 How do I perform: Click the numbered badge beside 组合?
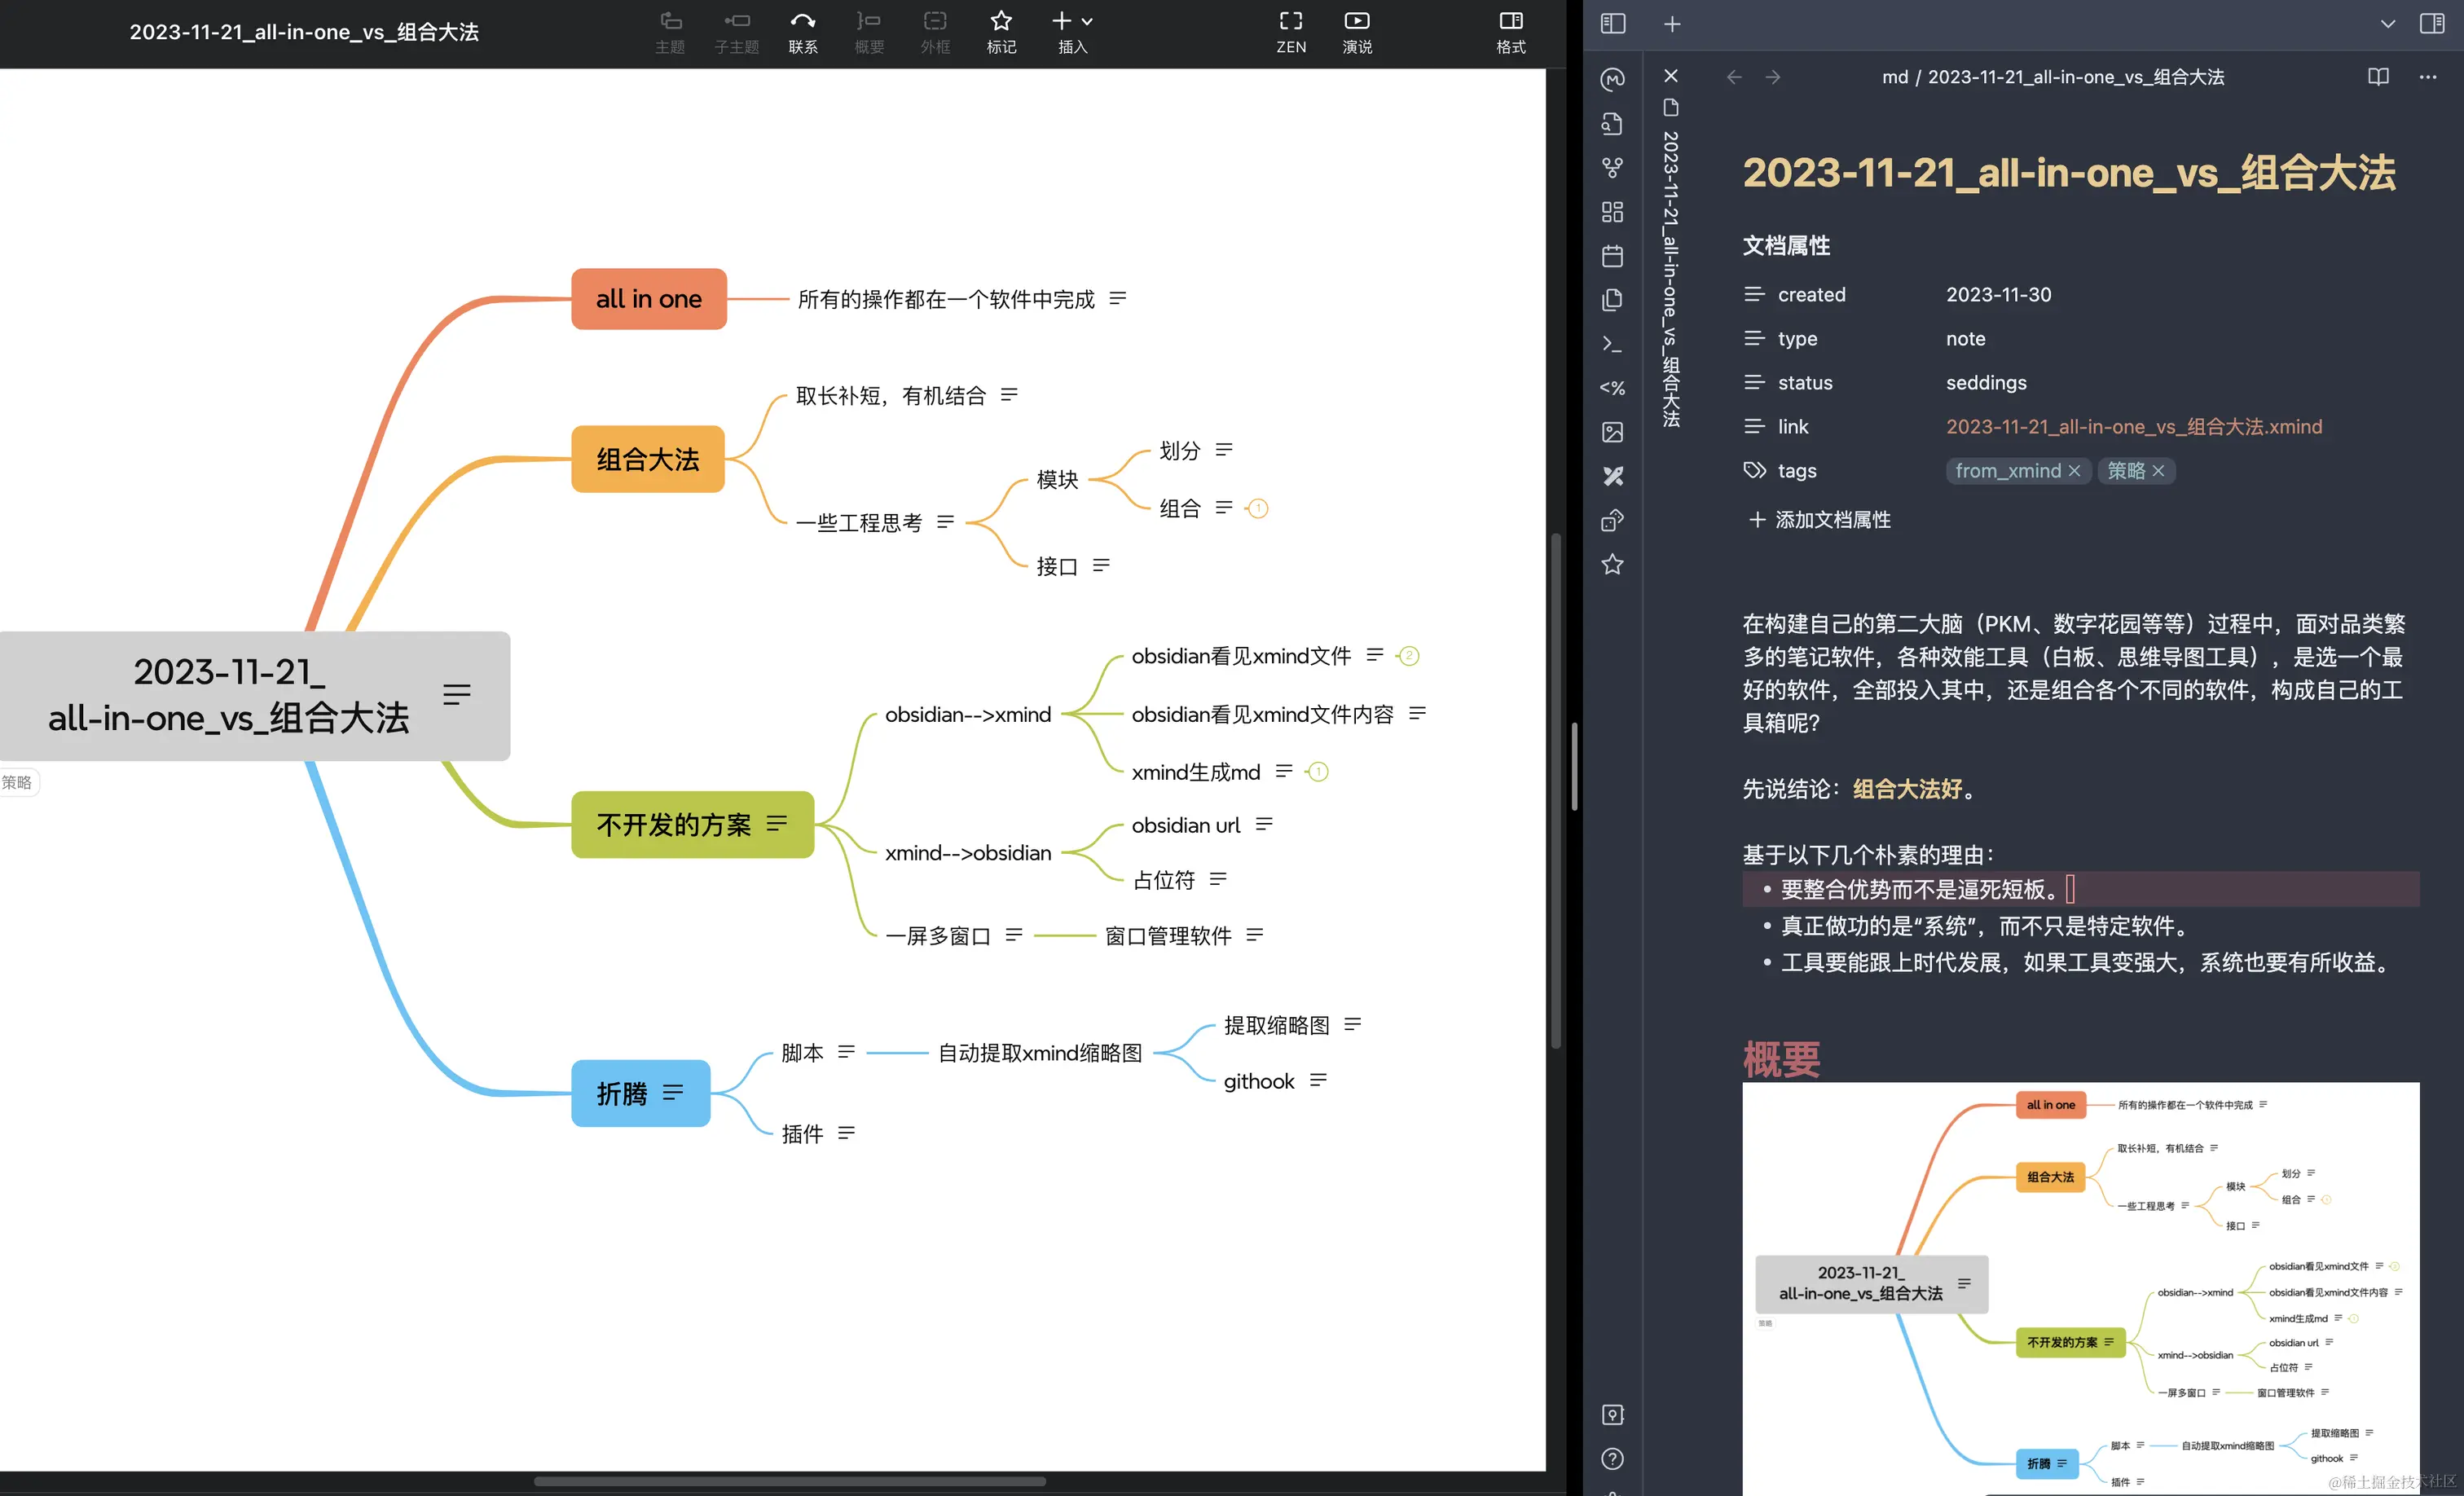pyautogui.click(x=1258, y=508)
